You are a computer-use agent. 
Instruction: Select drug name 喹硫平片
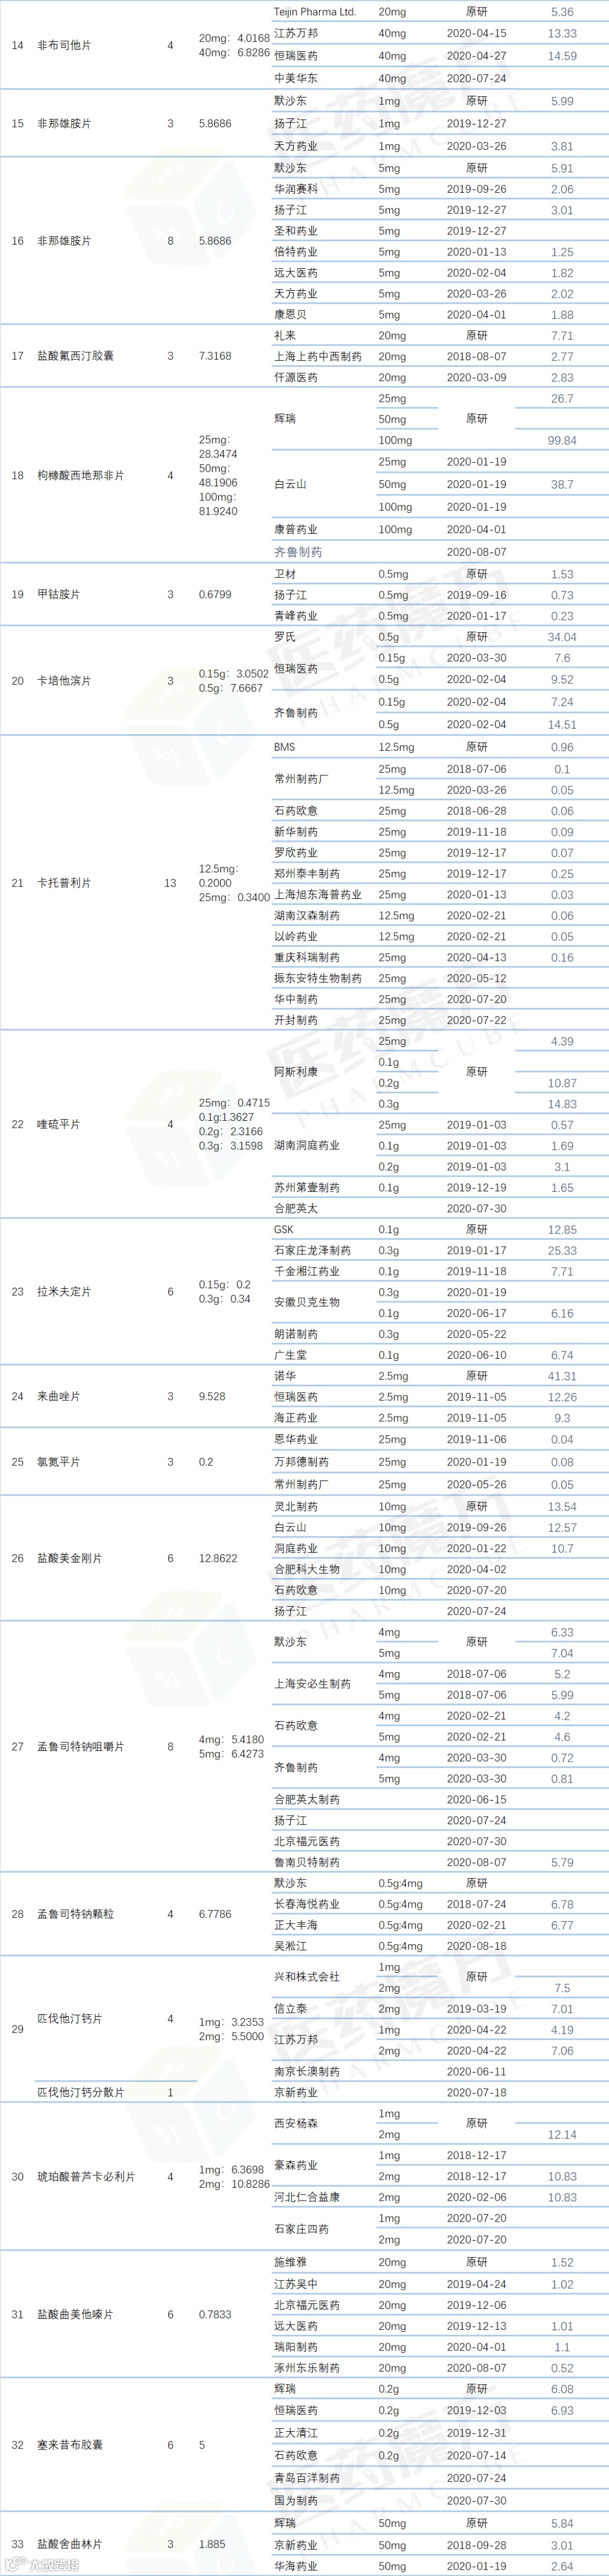click(59, 1124)
